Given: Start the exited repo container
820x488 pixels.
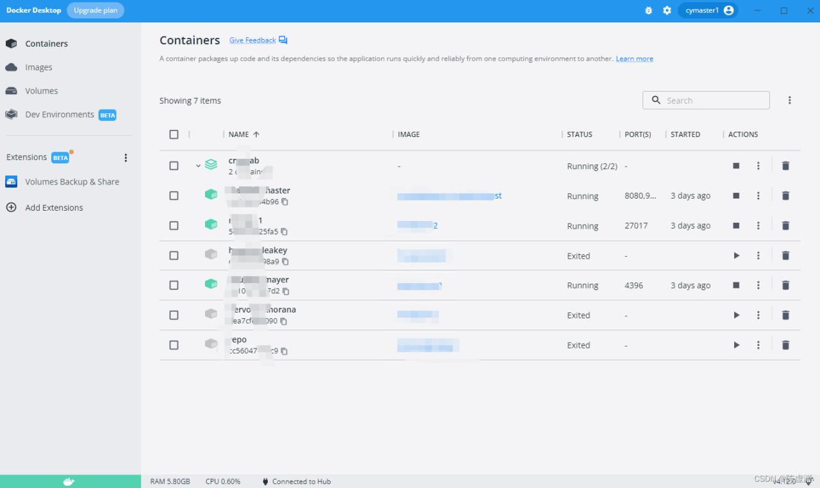Looking at the screenshot, I should (736, 345).
